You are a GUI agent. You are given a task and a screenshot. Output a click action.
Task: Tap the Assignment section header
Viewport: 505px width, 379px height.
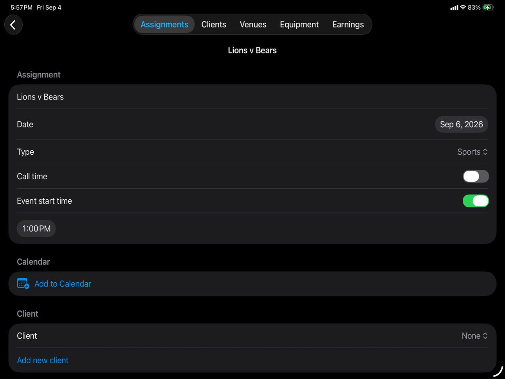(x=39, y=75)
